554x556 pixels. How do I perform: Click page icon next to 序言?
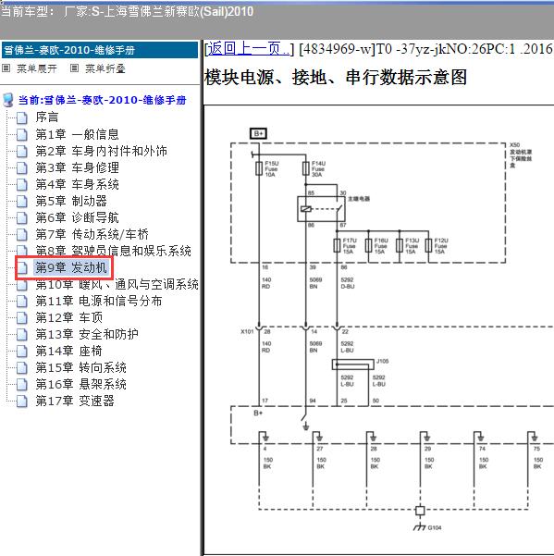22,117
